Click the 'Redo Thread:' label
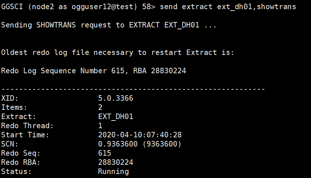Image resolution: width=311 pixels, height=178 pixels. (x=28, y=126)
